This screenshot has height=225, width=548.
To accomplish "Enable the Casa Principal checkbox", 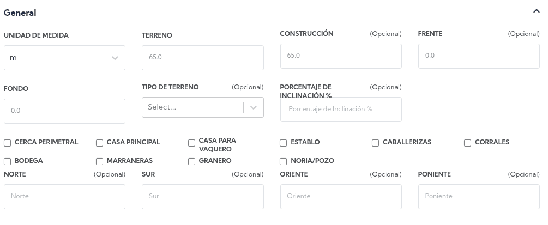I will [x=99, y=143].
